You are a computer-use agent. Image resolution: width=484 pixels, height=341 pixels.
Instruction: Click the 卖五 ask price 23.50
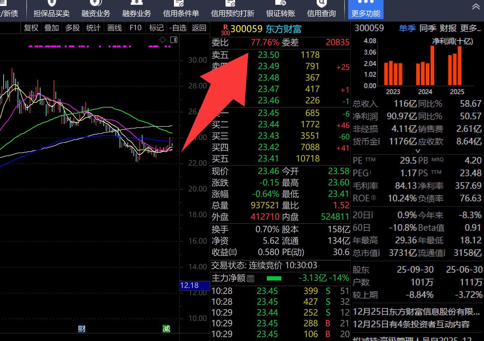coord(268,55)
